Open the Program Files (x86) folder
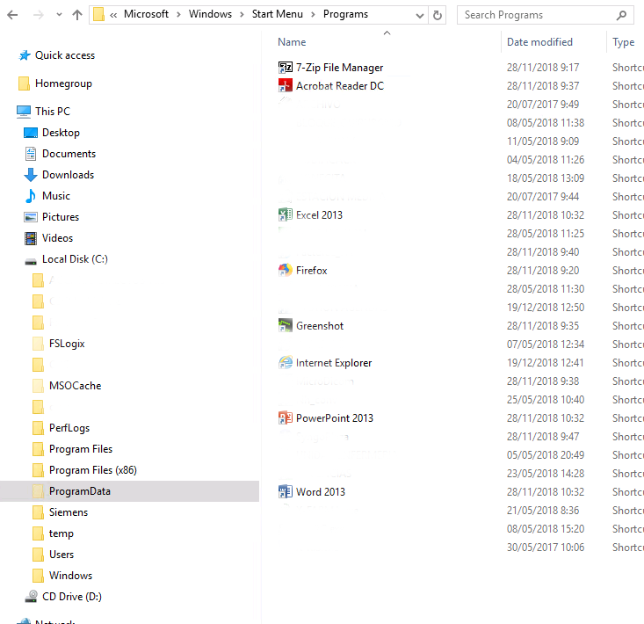 [x=92, y=470]
